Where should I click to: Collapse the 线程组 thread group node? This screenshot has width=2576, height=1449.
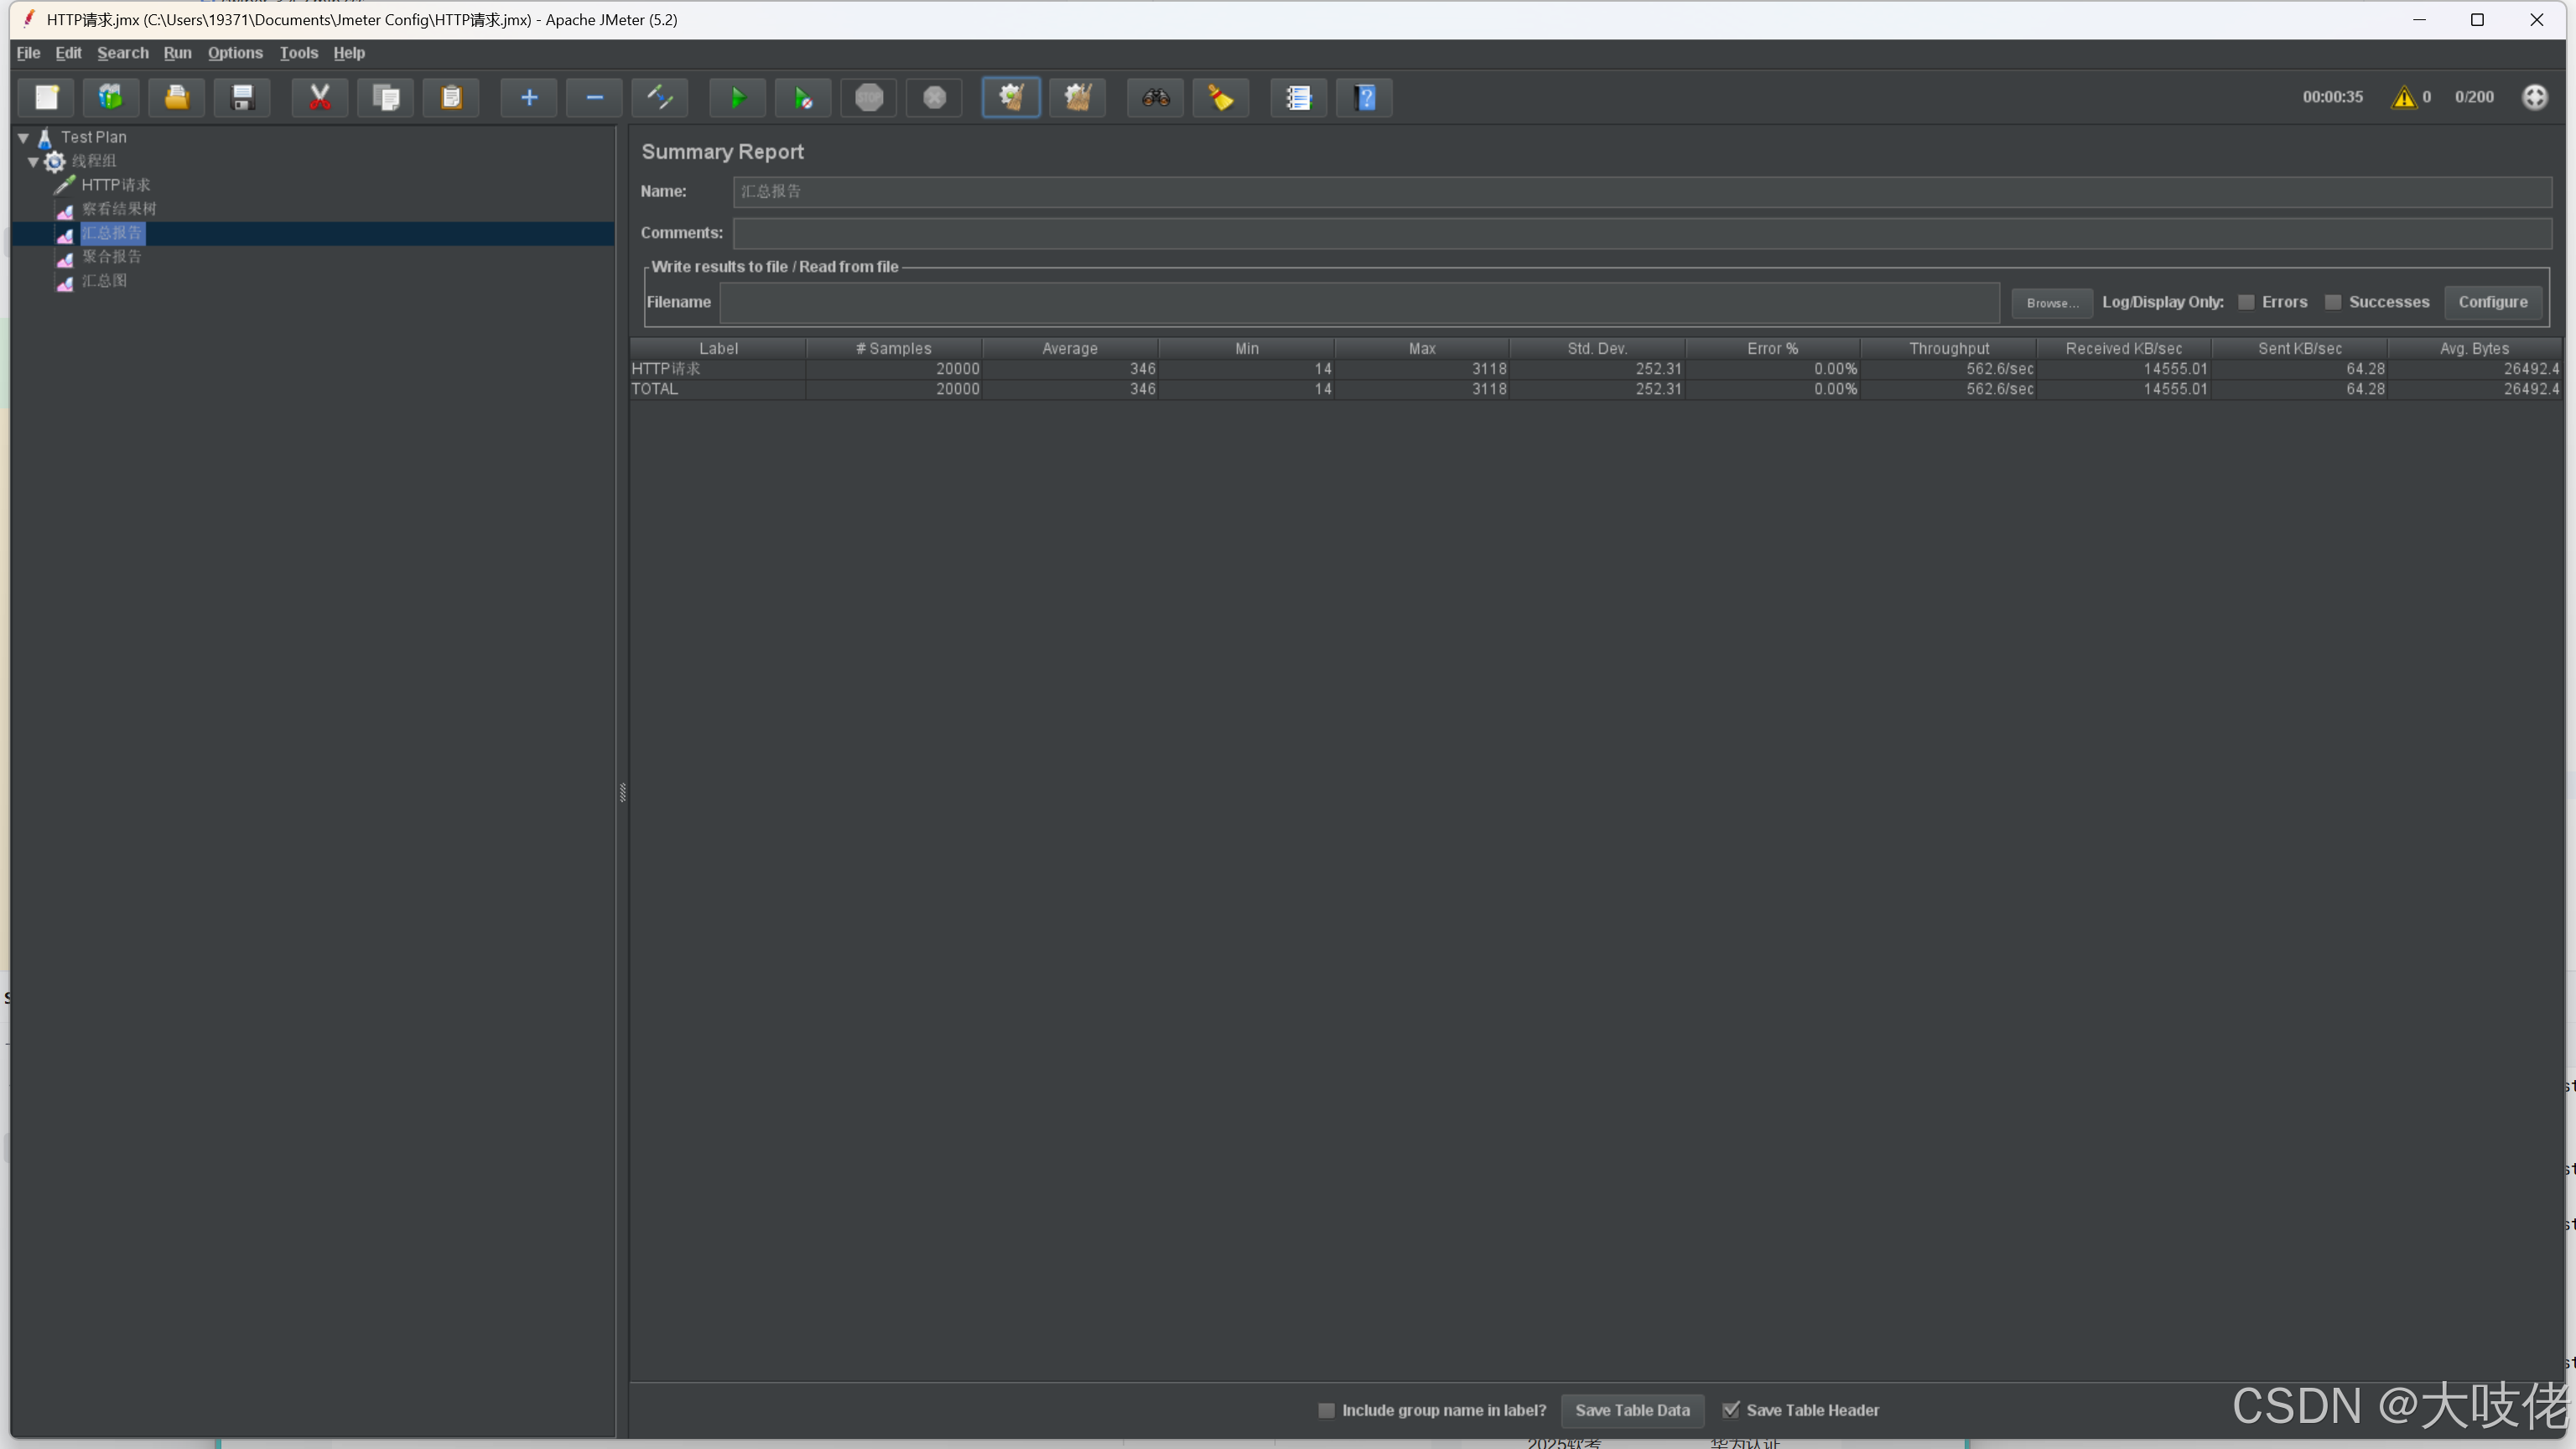coord(33,161)
